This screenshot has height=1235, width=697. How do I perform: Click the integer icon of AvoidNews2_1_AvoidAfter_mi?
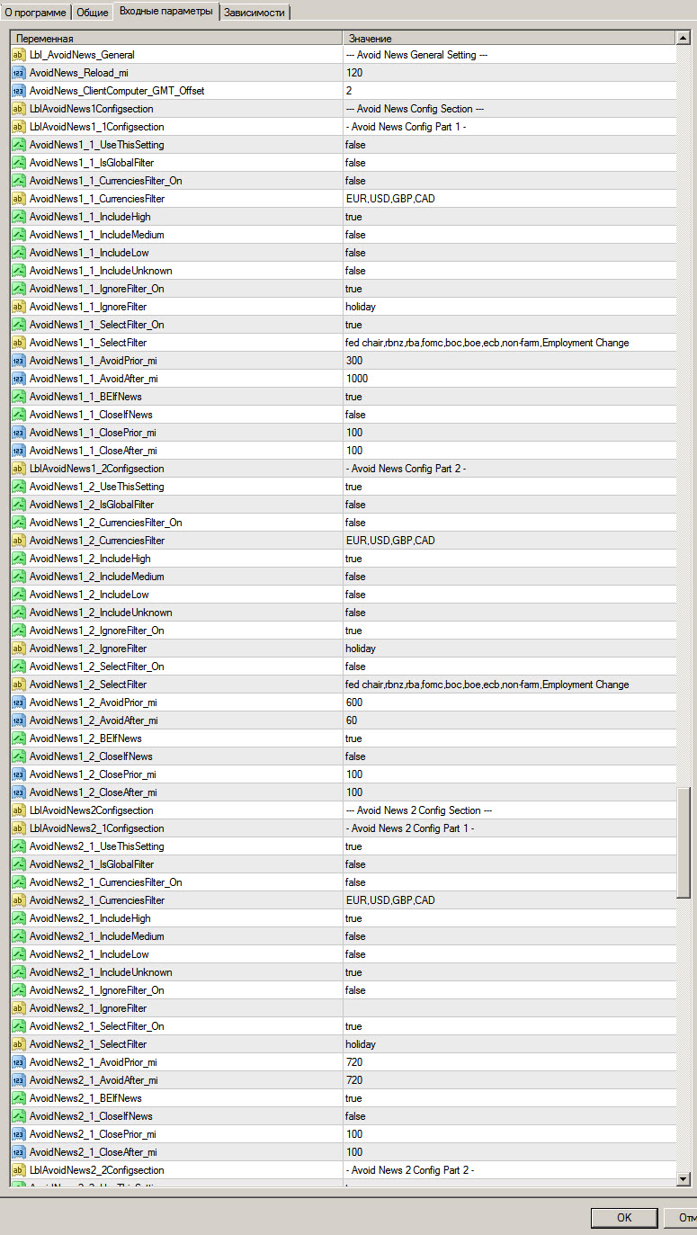(x=19, y=1080)
